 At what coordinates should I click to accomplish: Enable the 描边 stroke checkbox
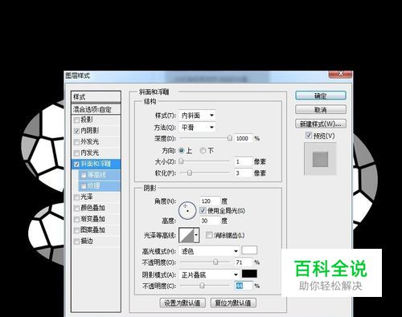tap(76, 242)
